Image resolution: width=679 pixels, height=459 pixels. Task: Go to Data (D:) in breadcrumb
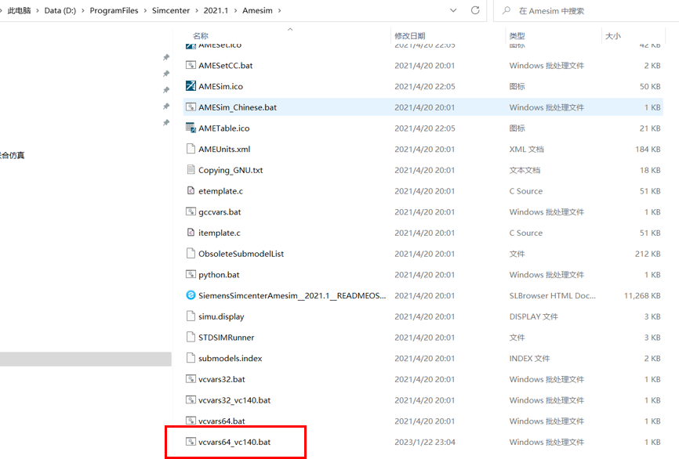point(60,11)
